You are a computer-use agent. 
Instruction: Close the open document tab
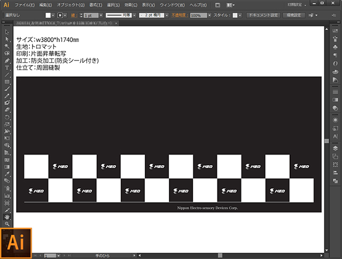pos(116,23)
